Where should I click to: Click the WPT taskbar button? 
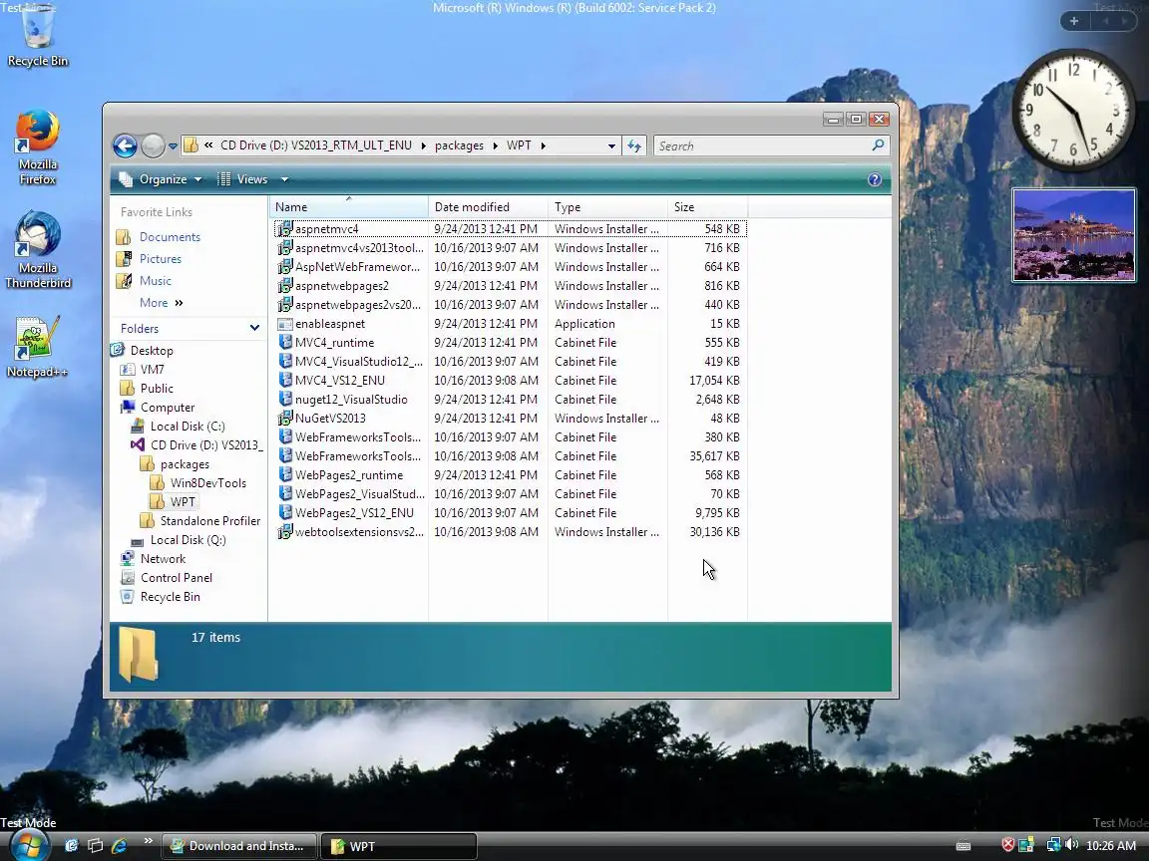pyautogui.click(x=399, y=846)
